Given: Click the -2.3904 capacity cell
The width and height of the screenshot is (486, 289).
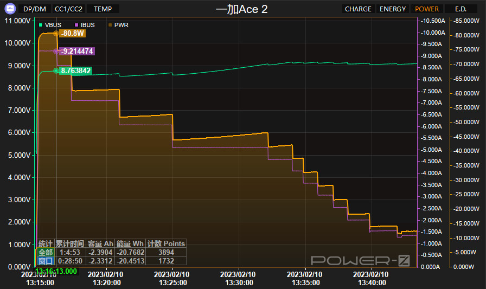Looking at the screenshot, I should (100, 252).
